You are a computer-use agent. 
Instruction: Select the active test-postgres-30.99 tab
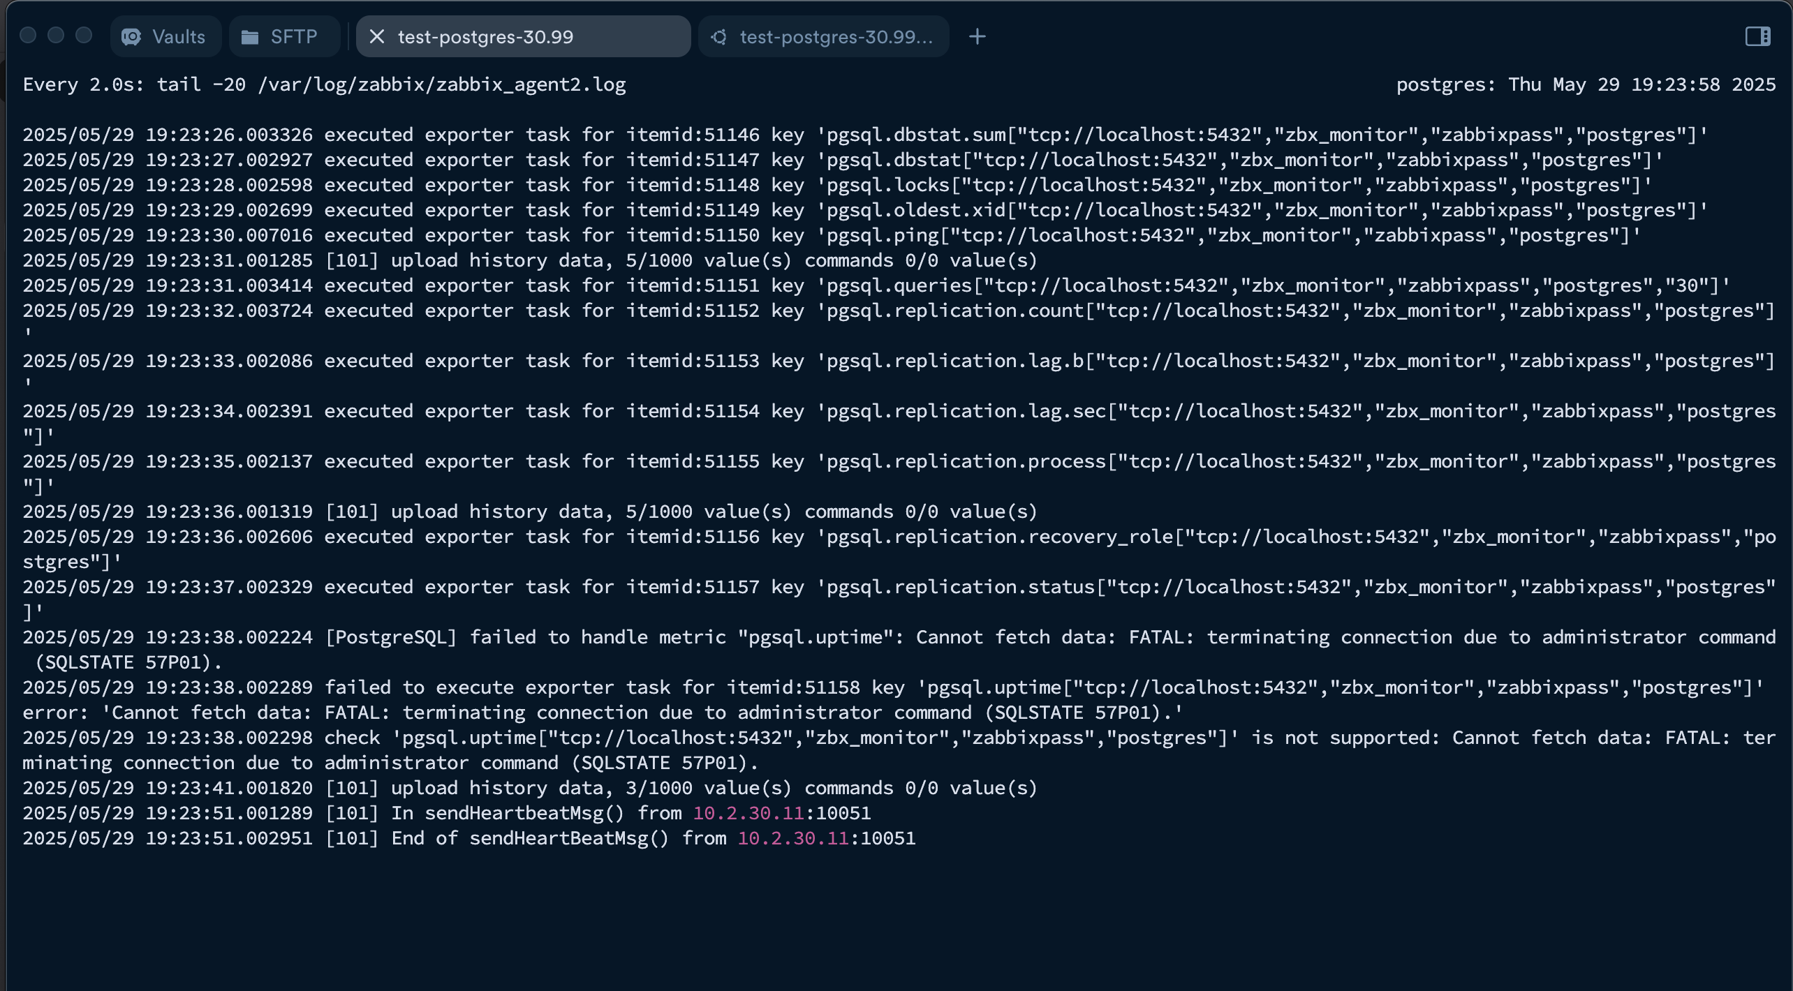pyautogui.click(x=523, y=36)
